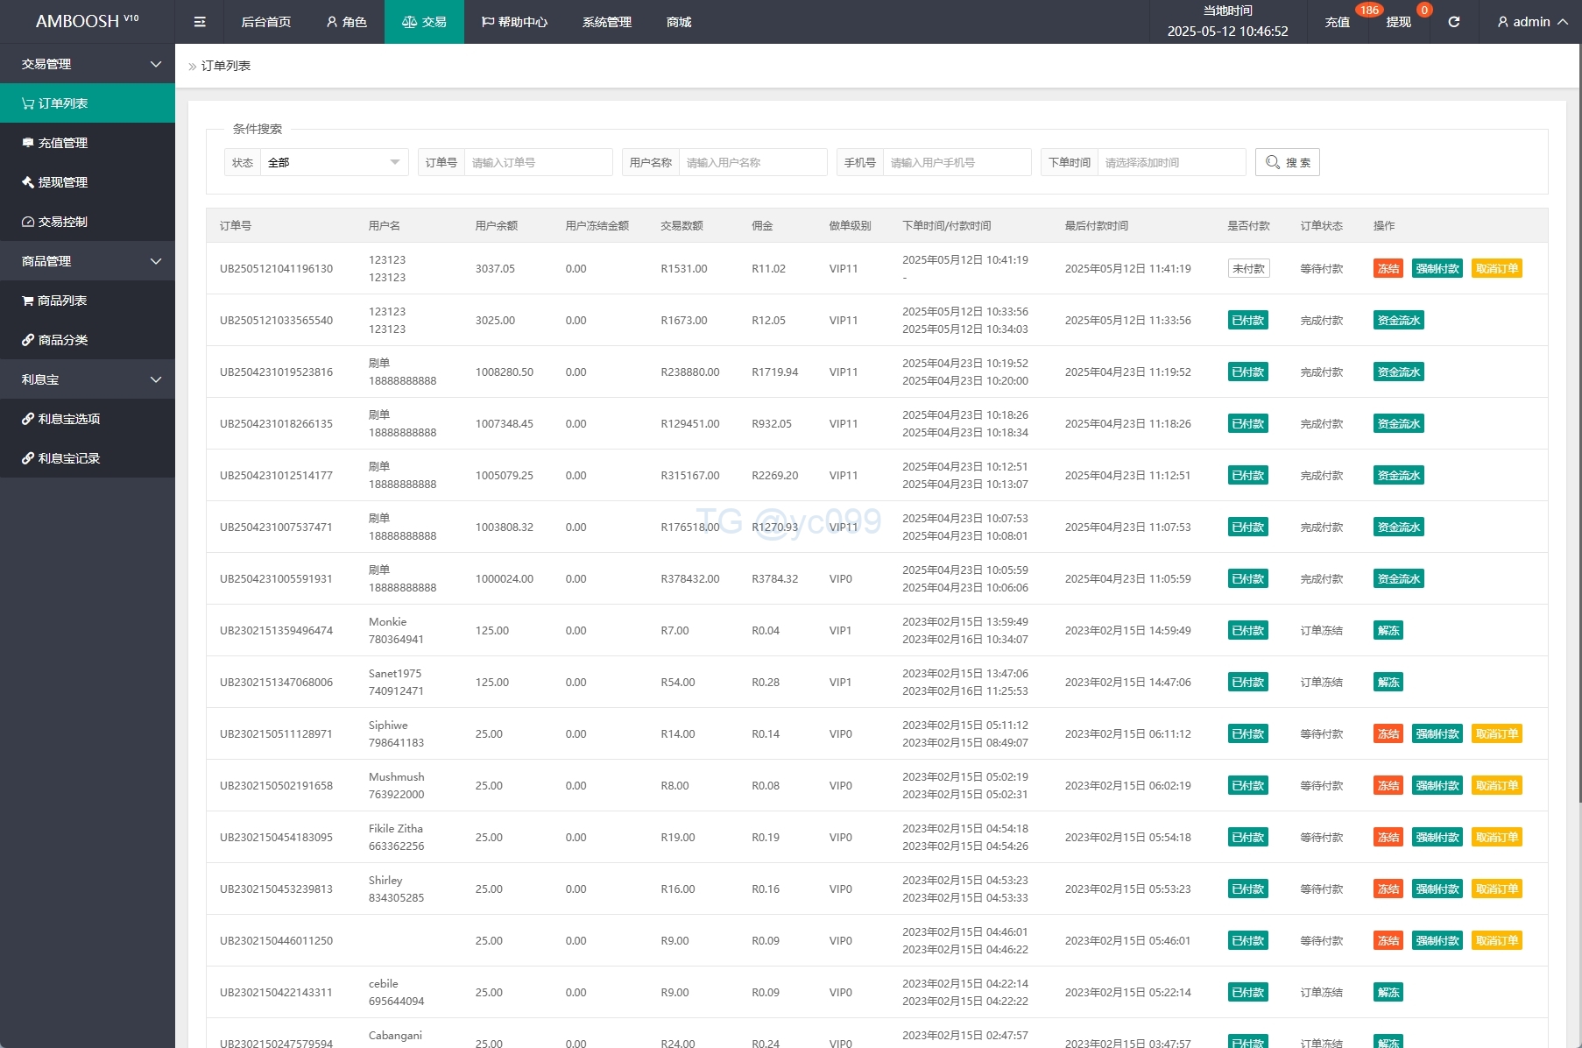
Task: Collapse the 商品管理 sidebar section
Action: point(88,261)
